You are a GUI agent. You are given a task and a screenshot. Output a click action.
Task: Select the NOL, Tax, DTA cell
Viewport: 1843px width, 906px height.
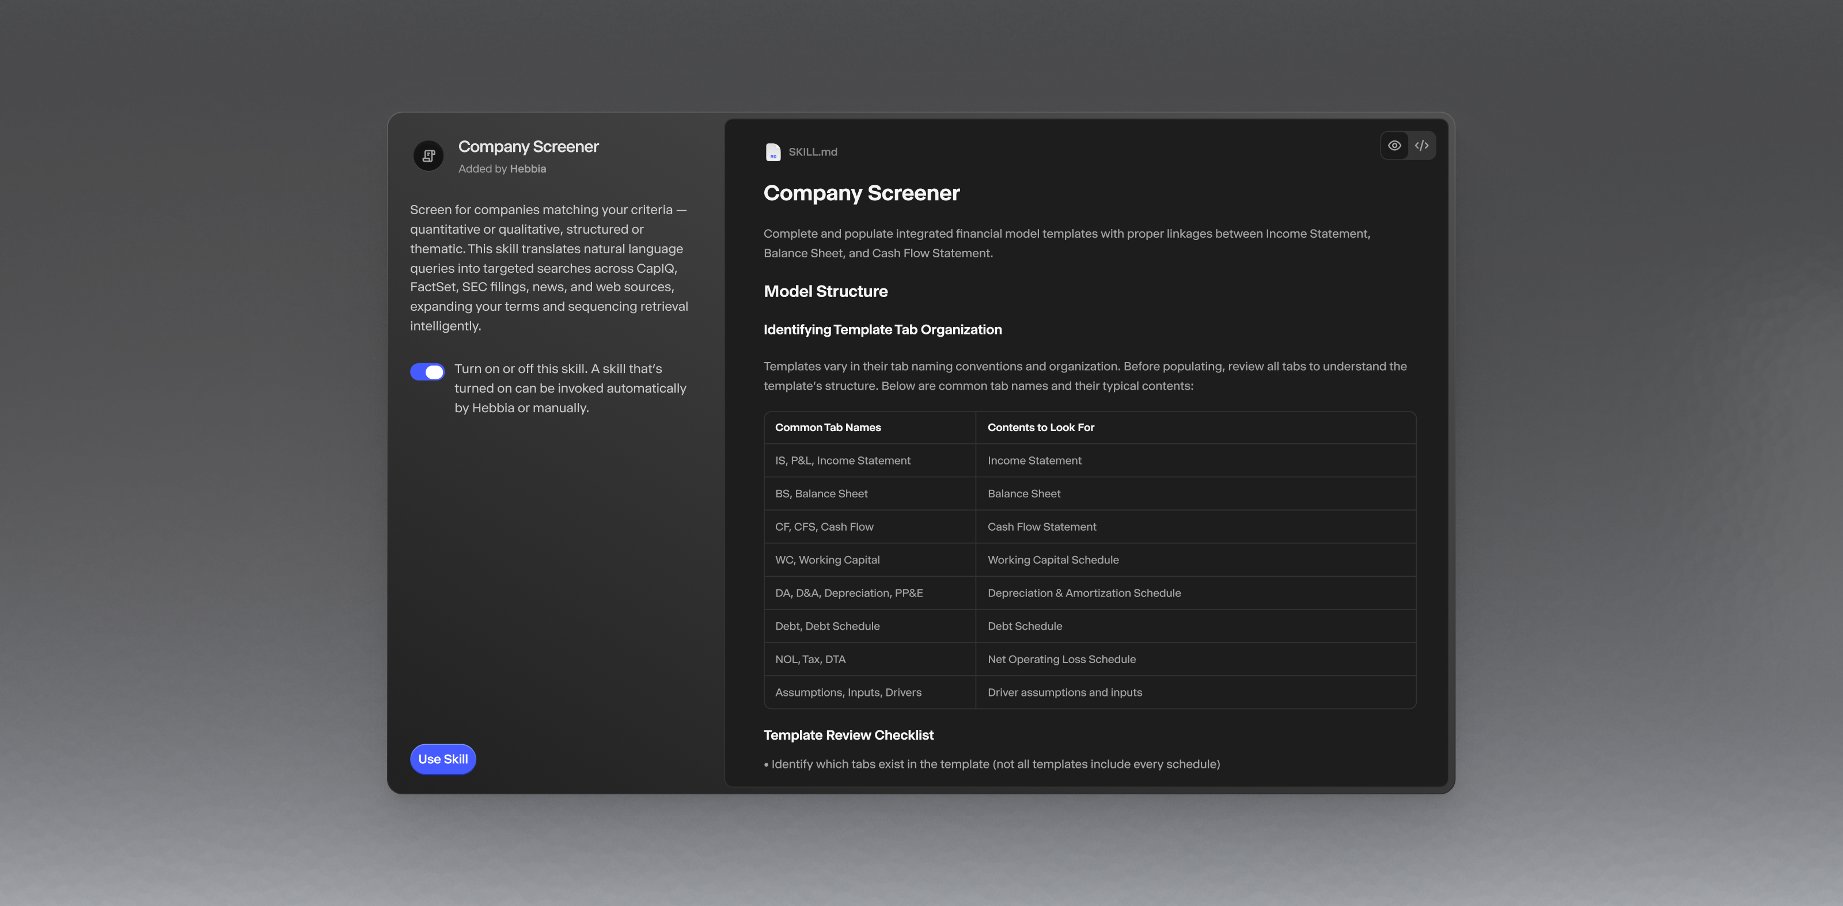pyautogui.click(x=810, y=659)
